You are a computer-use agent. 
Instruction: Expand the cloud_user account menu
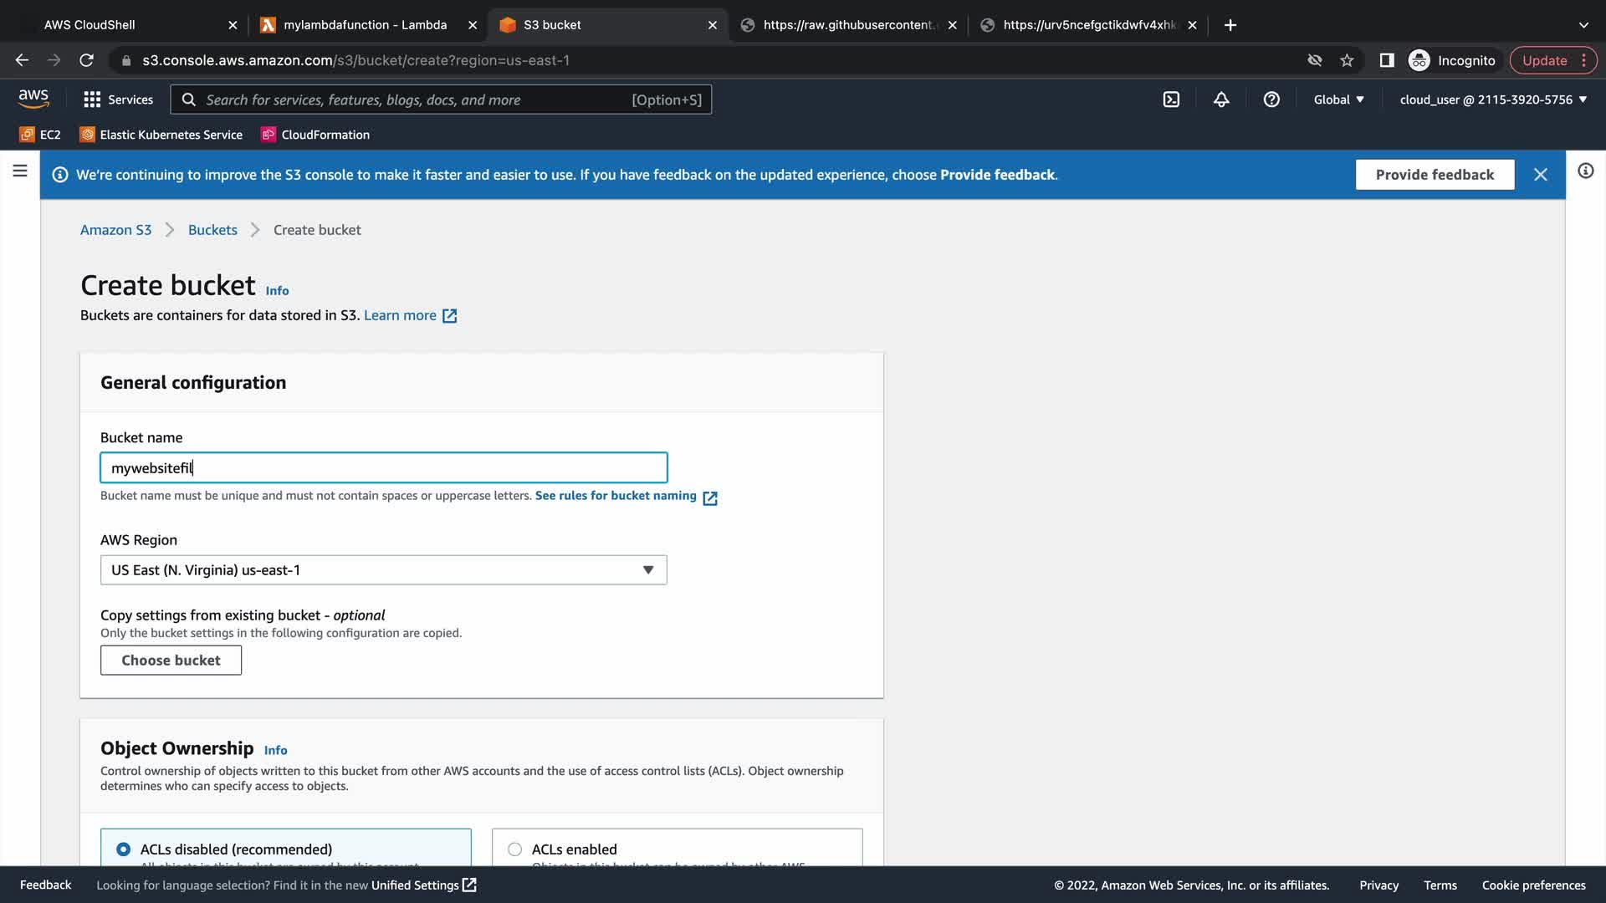1492,99
